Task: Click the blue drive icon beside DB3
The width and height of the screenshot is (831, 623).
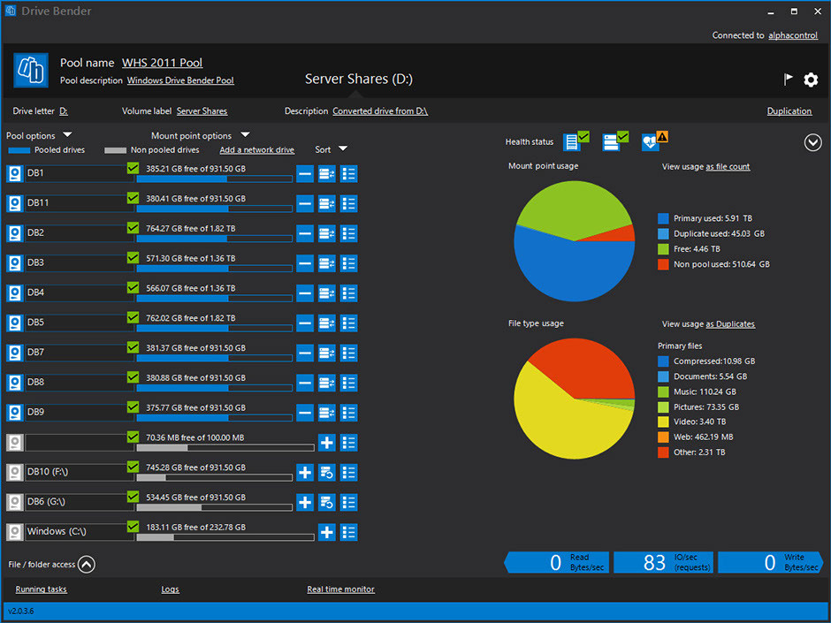Action: pos(15,263)
